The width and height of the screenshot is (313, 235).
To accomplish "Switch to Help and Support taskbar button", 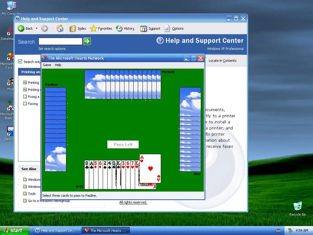I will point(57,231).
